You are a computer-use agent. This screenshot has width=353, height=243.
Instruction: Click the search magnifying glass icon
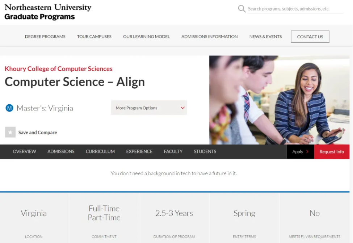[241, 9]
